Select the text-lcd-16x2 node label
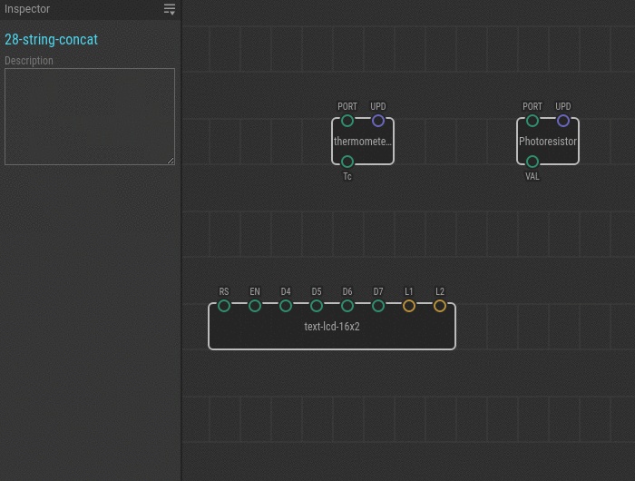635x481 pixels. (x=332, y=327)
